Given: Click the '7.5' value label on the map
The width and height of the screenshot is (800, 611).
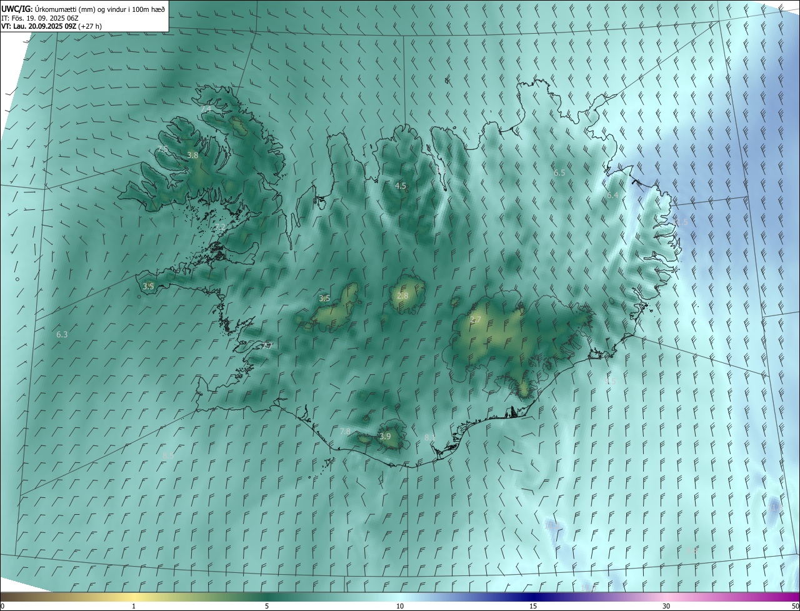Looking at the screenshot, I should (162, 149).
